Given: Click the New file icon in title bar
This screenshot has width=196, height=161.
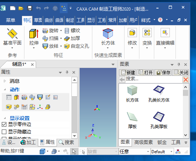Looking at the screenshot, I should pyautogui.click(x=13, y=8).
